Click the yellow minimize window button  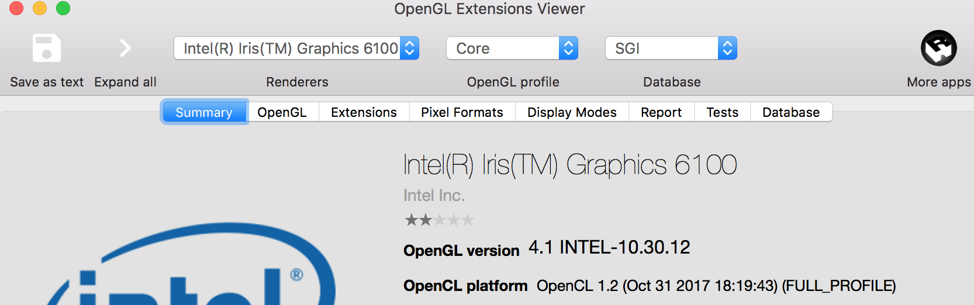point(40,8)
